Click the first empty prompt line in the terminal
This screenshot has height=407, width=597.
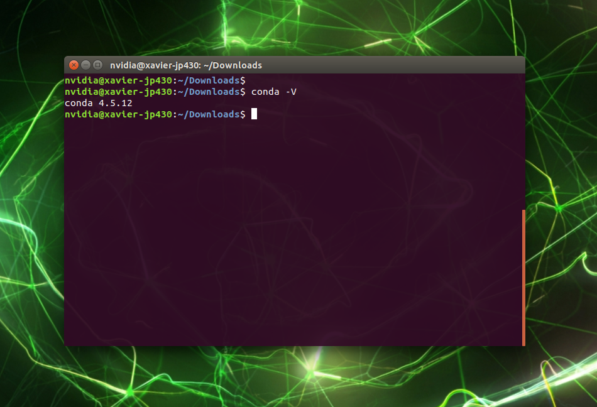(155, 80)
